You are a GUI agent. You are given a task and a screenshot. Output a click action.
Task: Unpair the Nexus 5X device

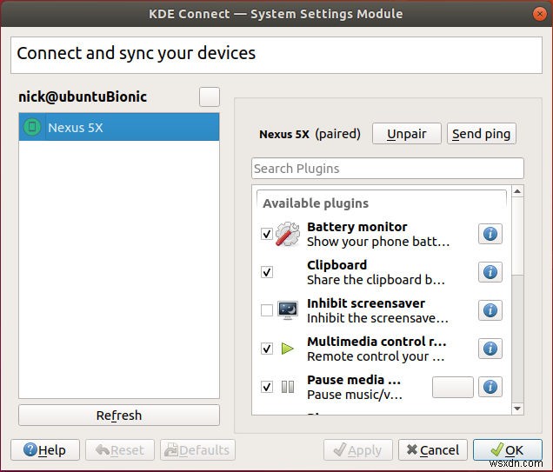pos(406,134)
